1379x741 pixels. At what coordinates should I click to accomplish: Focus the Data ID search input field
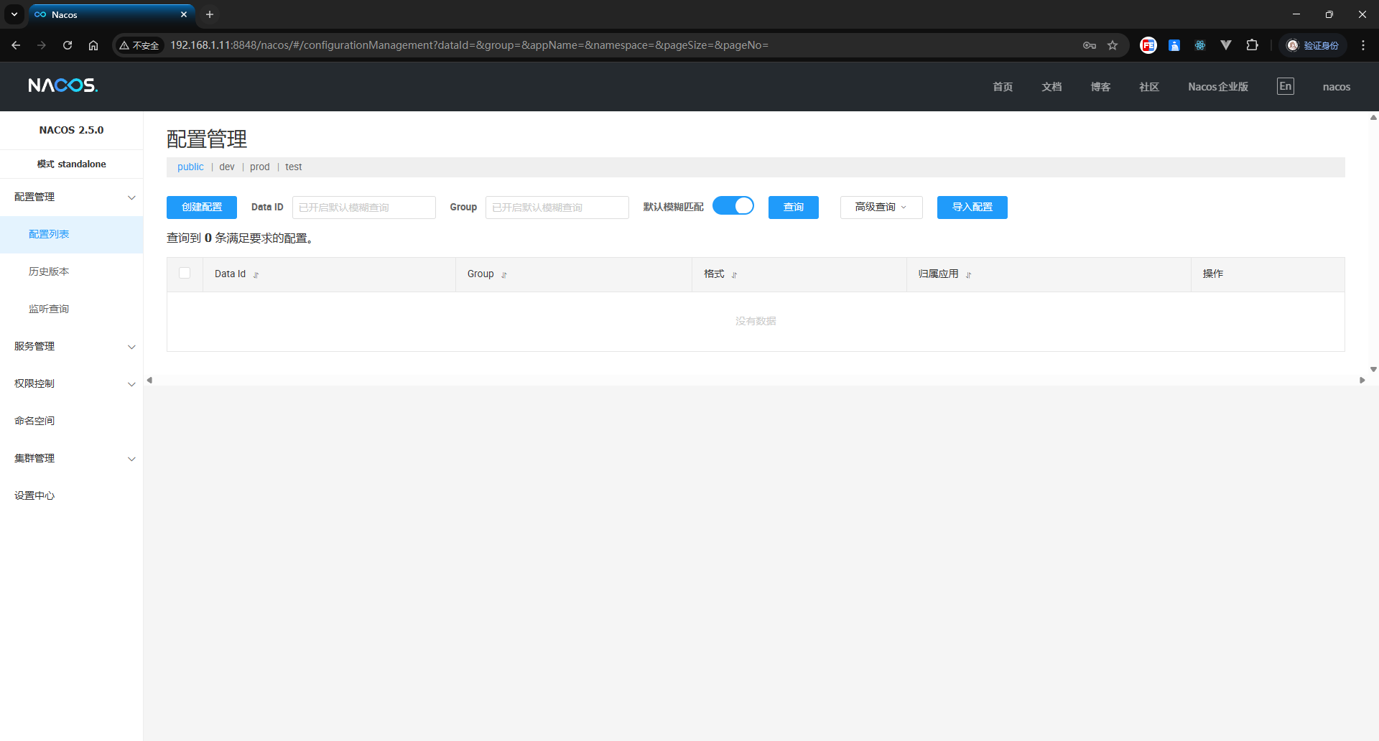(x=363, y=208)
